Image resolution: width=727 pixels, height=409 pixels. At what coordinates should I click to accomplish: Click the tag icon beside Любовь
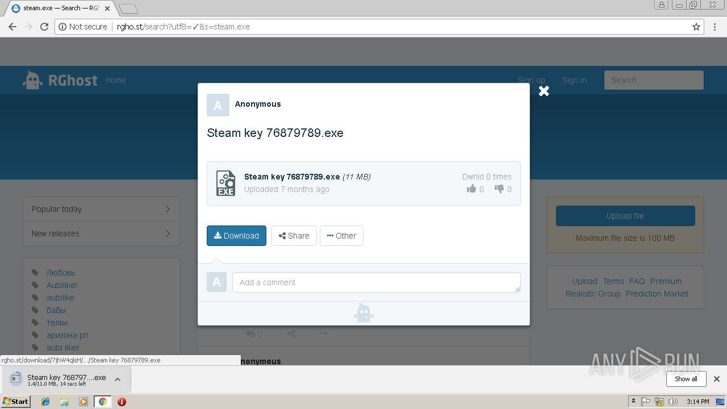[35, 273]
